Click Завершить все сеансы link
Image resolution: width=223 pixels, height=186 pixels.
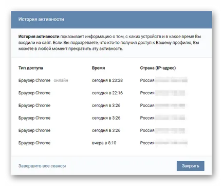[x=42, y=166]
